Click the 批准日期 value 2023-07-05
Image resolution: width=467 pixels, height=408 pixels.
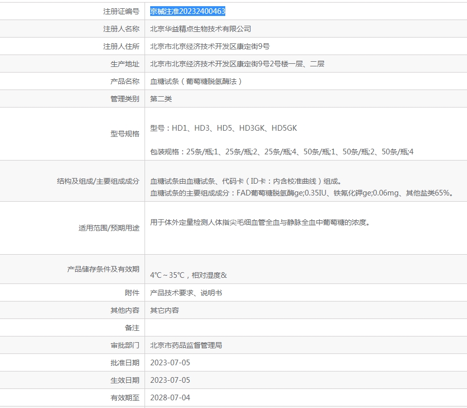point(170,363)
